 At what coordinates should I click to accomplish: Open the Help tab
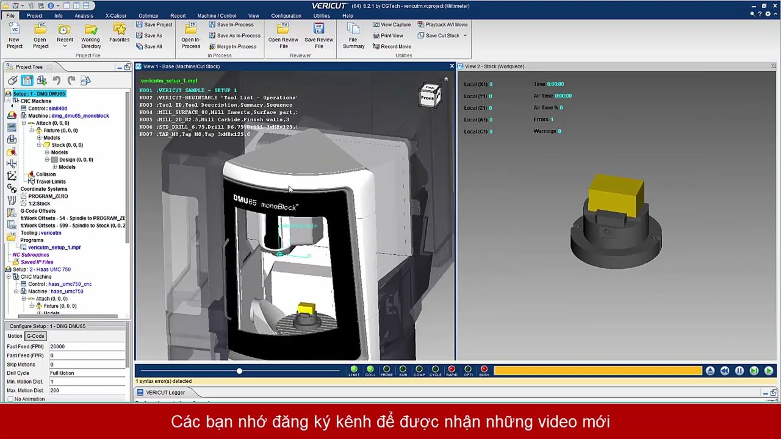[348, 16]
